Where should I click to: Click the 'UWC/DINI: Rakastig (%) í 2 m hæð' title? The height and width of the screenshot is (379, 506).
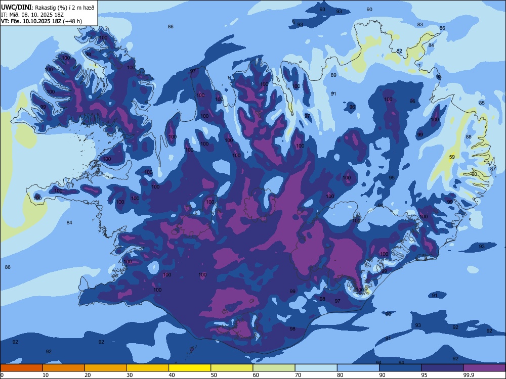click(48, 7)
